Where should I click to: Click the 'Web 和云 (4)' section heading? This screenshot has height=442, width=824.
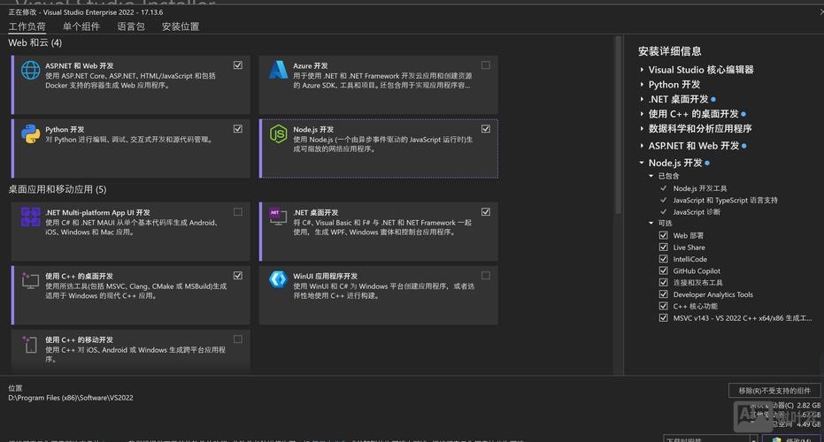click(35, 42)
